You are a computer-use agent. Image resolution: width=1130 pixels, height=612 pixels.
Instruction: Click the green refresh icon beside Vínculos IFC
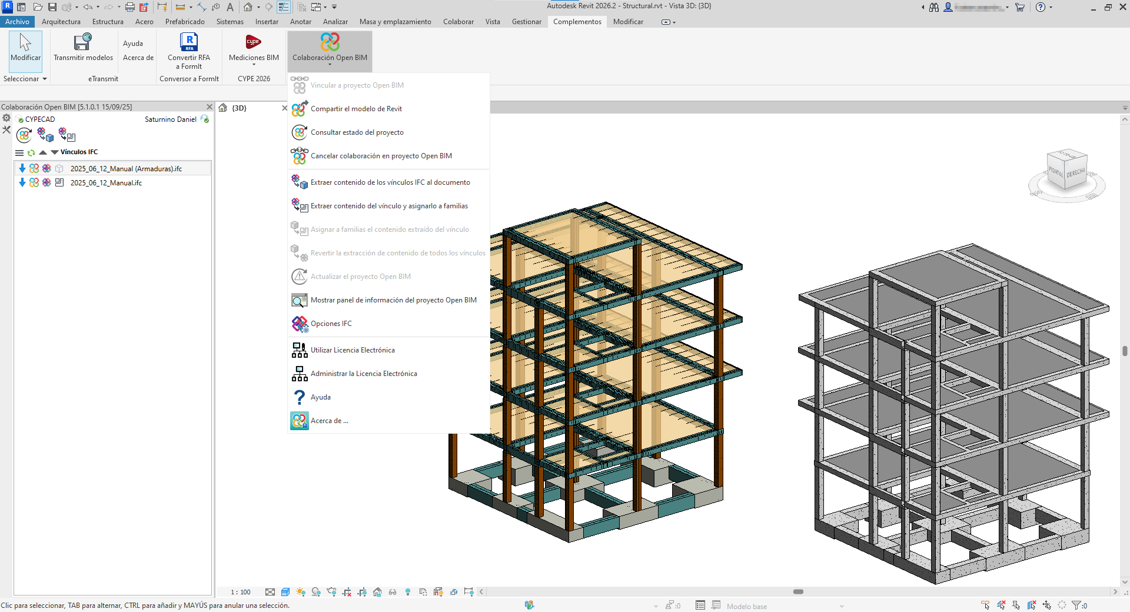coord(31,152)
